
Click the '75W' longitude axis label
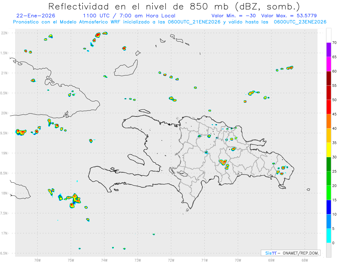(71, 260)
